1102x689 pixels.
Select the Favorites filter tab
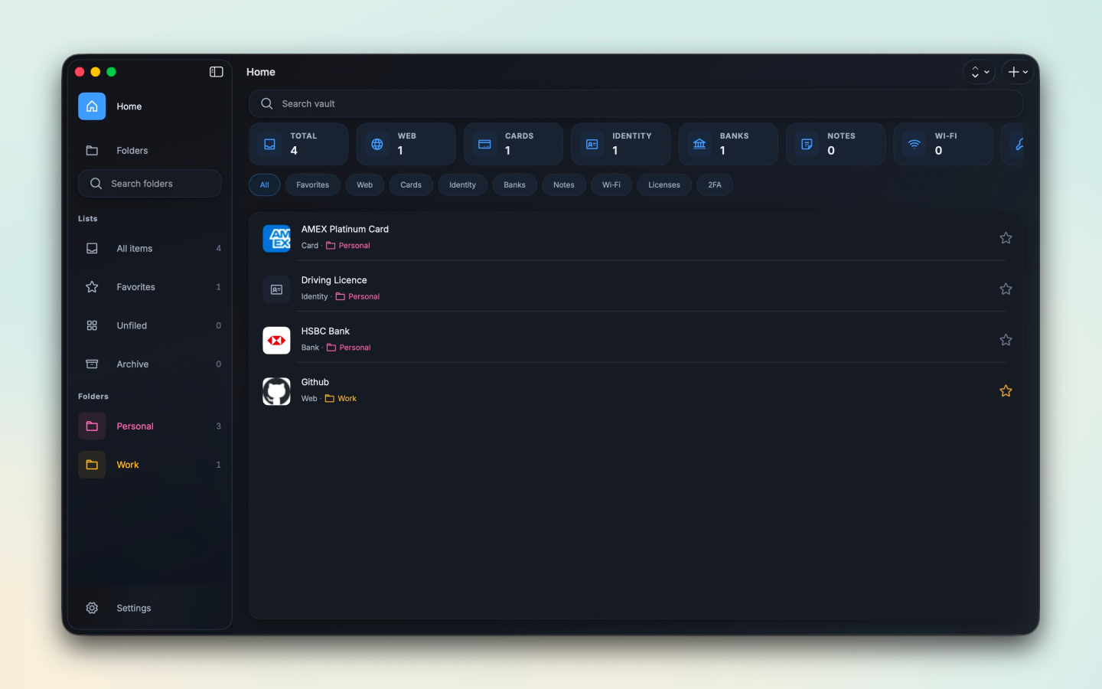click(313, 185)
